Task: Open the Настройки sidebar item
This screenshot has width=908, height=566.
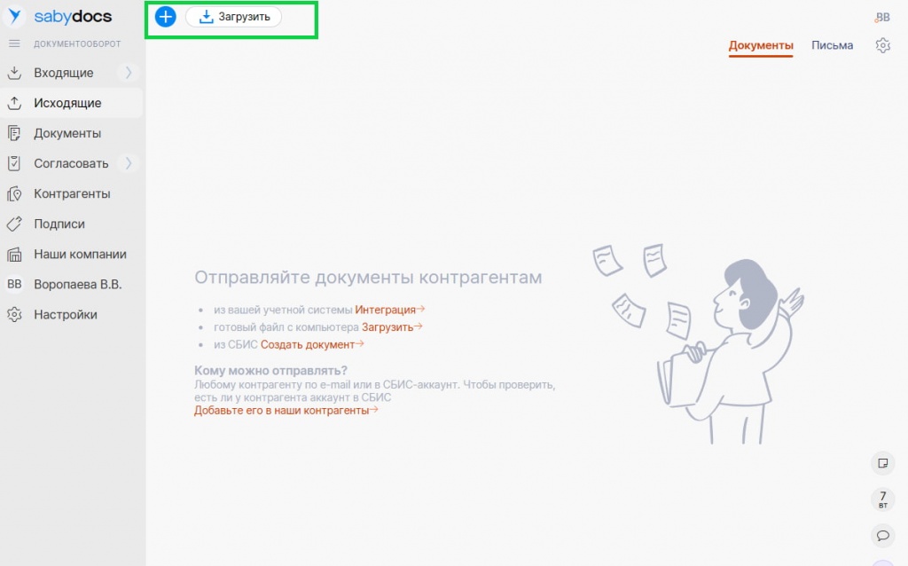Action: pyautogui.click(x=66, y=314)
